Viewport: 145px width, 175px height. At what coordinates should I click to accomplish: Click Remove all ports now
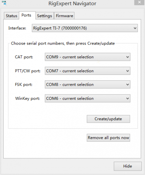pos(108,138)
